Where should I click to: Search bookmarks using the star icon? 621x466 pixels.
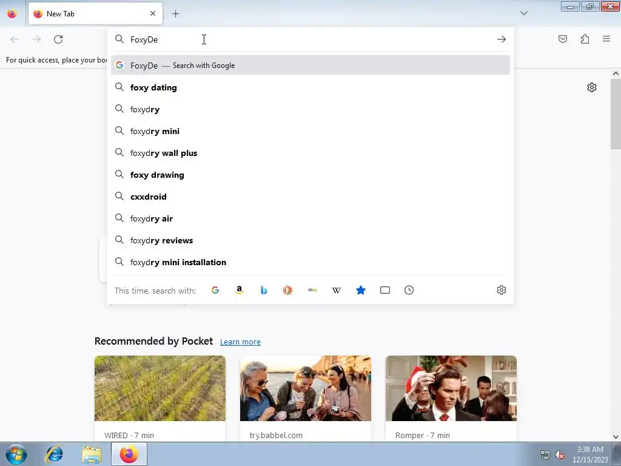tap(361, 290)
